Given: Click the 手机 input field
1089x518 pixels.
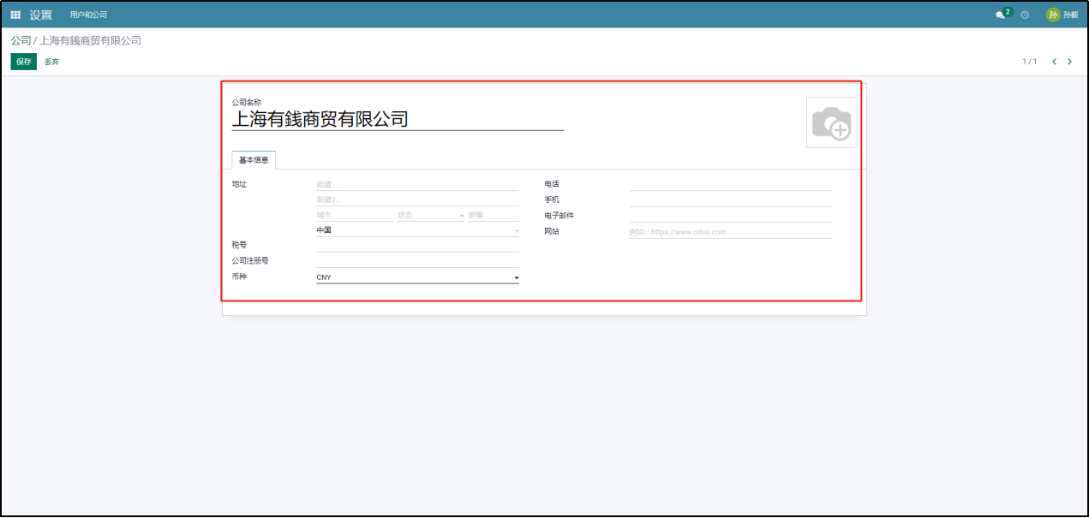Looking at the screenshot, I should coord(730,199).
